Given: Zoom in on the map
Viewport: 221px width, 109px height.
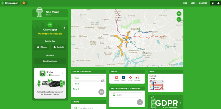Looking at the screenshot, I should tap(179, 14).
